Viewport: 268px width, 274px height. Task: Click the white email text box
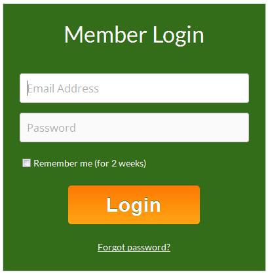click(x=134, y=88)
